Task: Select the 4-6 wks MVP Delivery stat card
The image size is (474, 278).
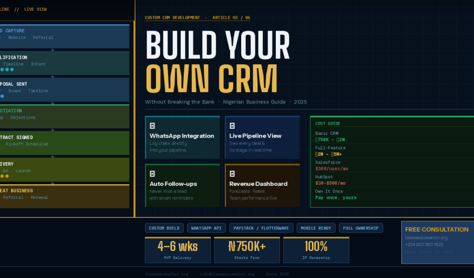Action: (x=178, y=250)
